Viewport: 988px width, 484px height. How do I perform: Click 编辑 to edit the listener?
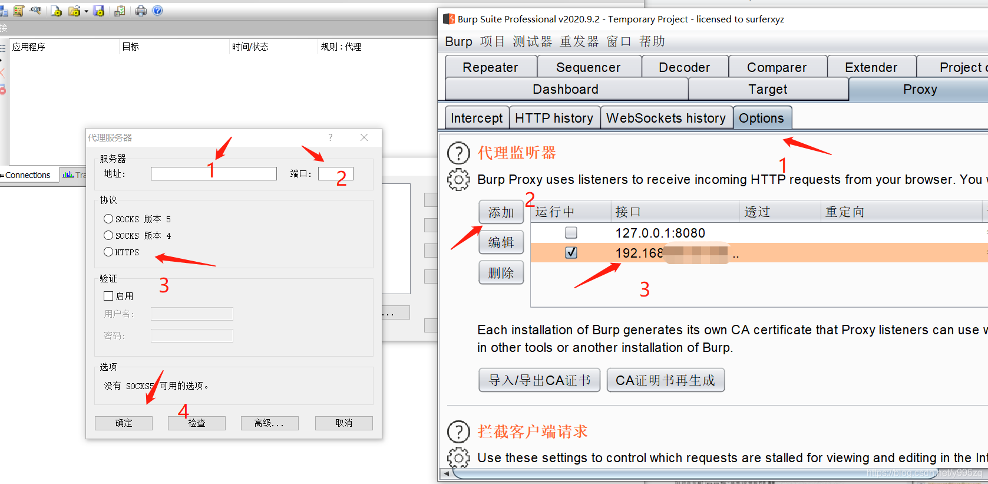point(501,242)
